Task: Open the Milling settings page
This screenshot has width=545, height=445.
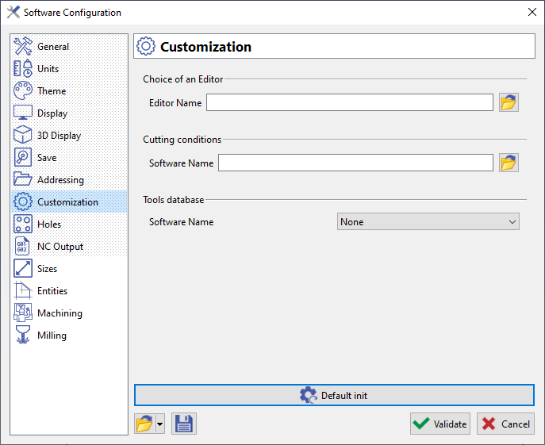Action: tap(52, 336)
